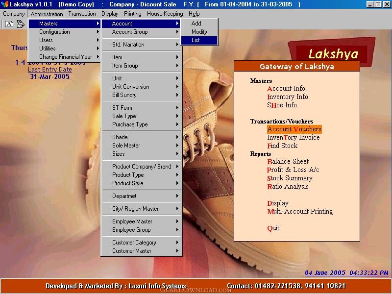The width and height of the screenshot is (392, 294).
Task: Choose Employee Group from Masters menu
Action: 141,230
